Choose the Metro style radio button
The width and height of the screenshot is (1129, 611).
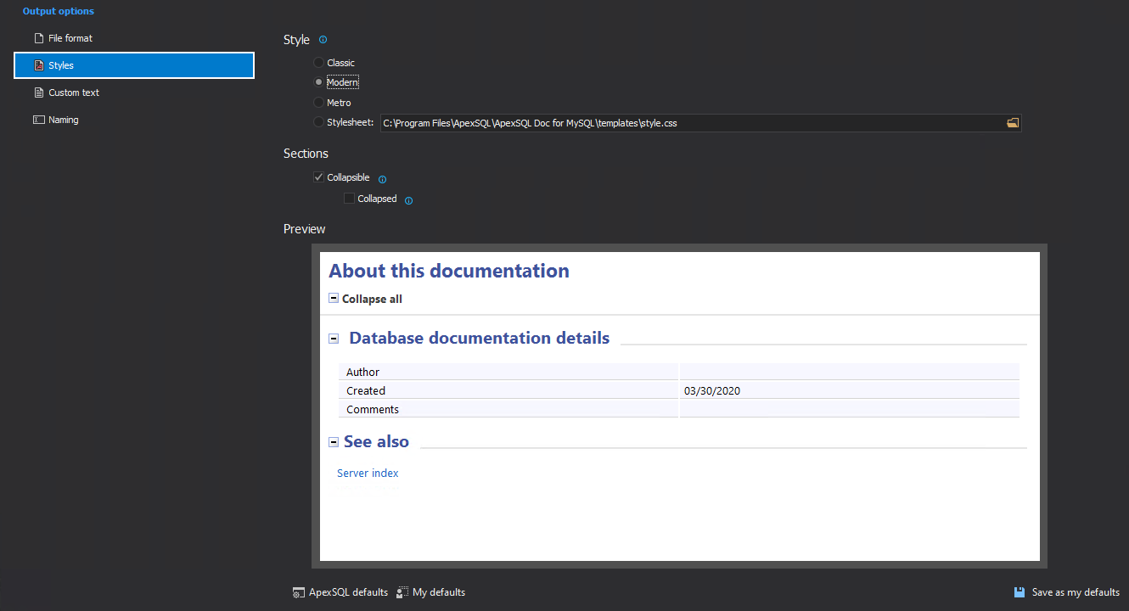(318, 103)
